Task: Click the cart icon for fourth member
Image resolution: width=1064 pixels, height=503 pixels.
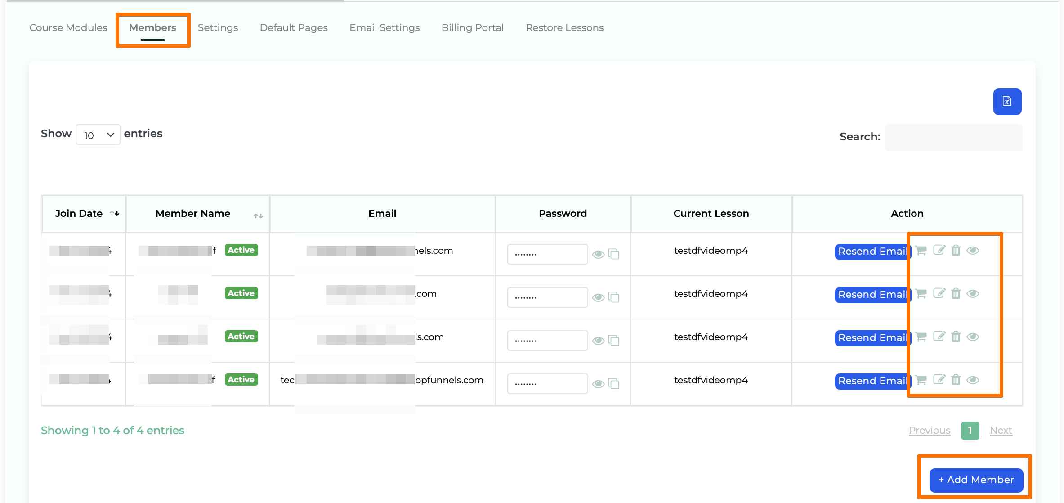Action: pyautogui.click(x=921, y=380)
